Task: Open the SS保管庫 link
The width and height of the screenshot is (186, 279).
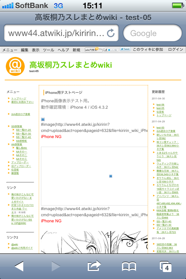Action: [17, 126]
